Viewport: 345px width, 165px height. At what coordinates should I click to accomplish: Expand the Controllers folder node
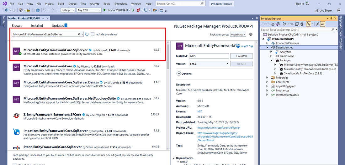(267, 82)
